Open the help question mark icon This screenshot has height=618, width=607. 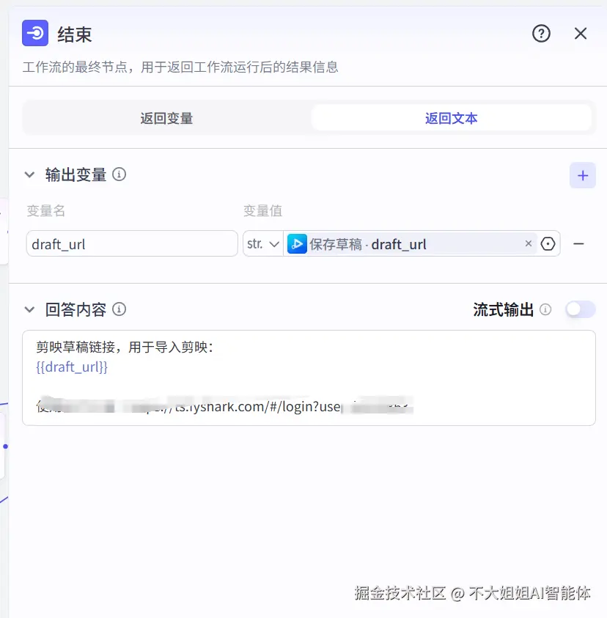541,33
